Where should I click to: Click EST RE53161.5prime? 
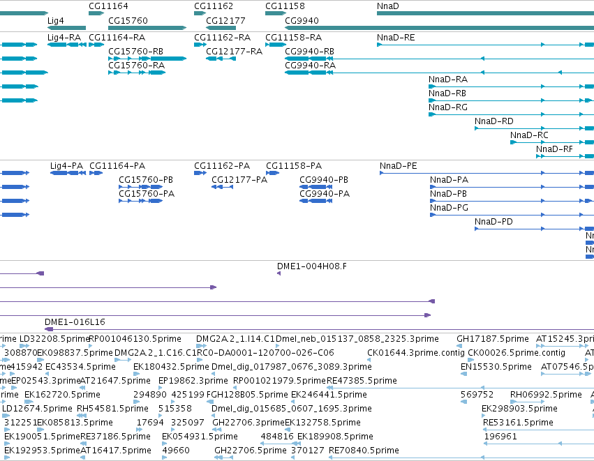(x=518, y=423)
